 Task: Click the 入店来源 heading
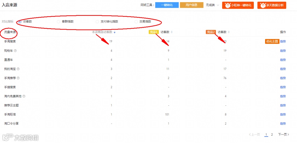(x=9, y=5)
